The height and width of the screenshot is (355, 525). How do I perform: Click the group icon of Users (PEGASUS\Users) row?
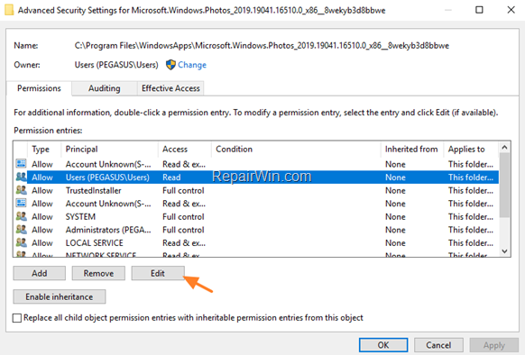21,177
